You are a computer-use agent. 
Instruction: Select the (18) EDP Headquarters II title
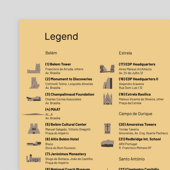tap(139, 79)
